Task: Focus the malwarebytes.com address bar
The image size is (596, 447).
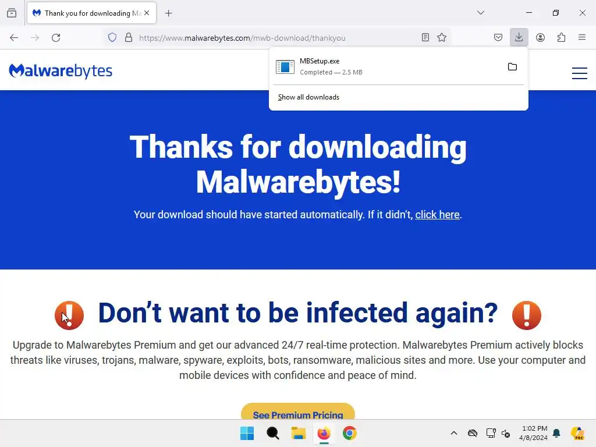Action: (x=276, y=38)
